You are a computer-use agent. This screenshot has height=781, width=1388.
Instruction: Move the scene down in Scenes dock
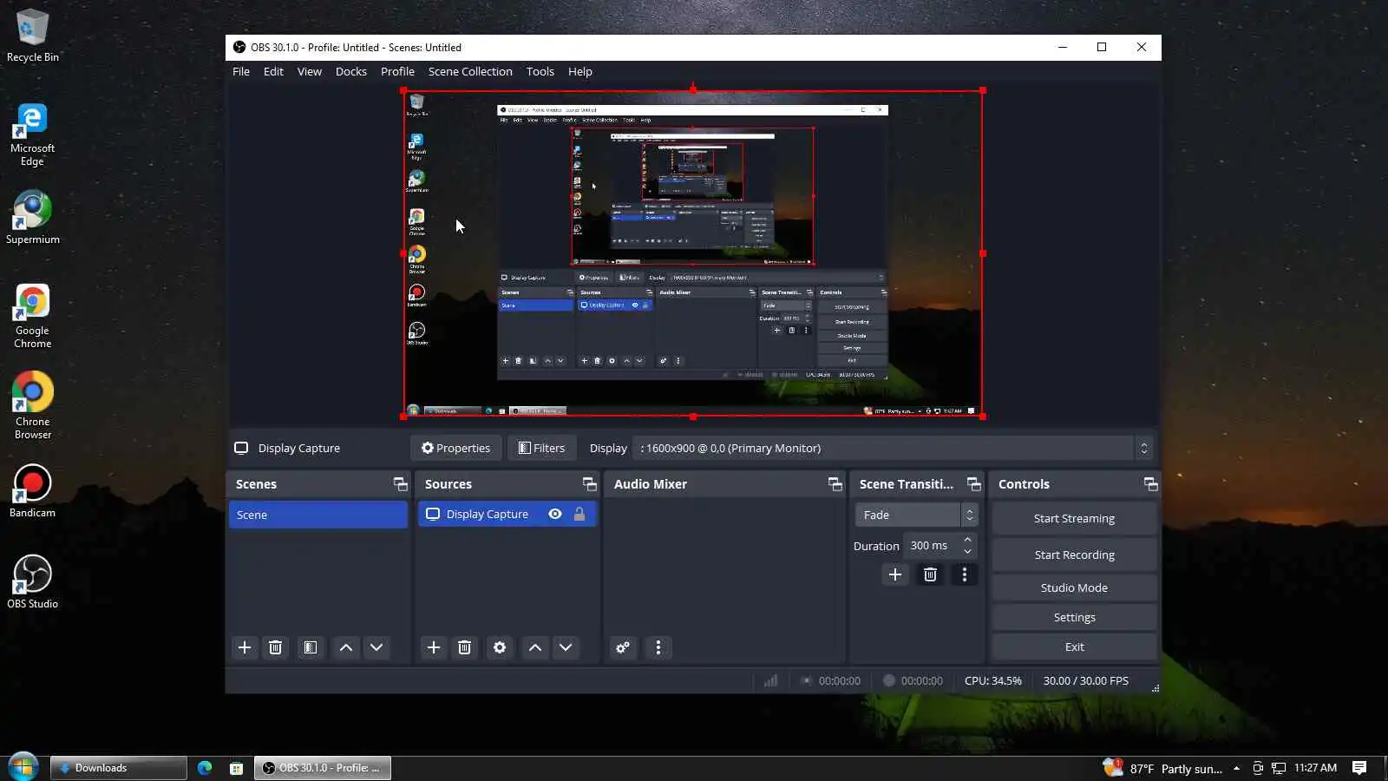(376, 647)
